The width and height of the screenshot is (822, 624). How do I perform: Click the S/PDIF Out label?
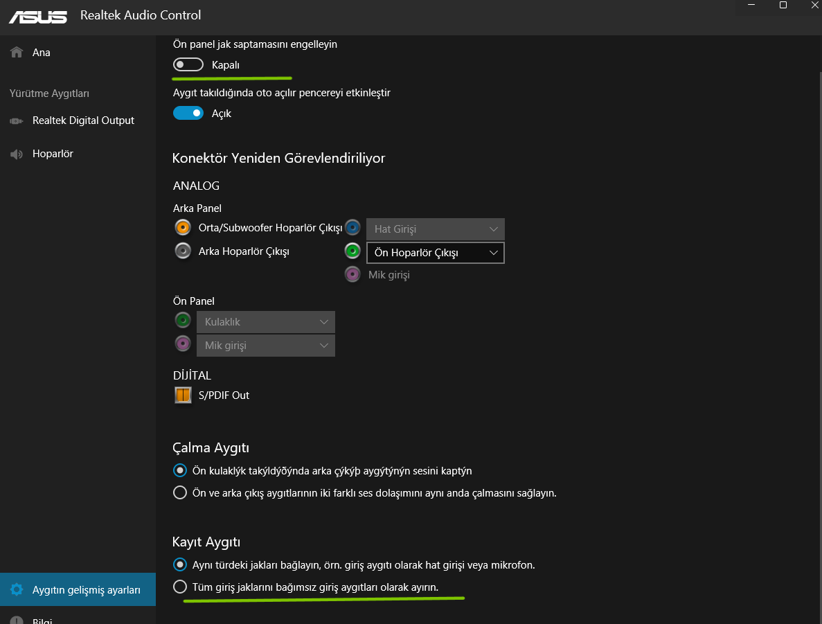click(224, 395)
